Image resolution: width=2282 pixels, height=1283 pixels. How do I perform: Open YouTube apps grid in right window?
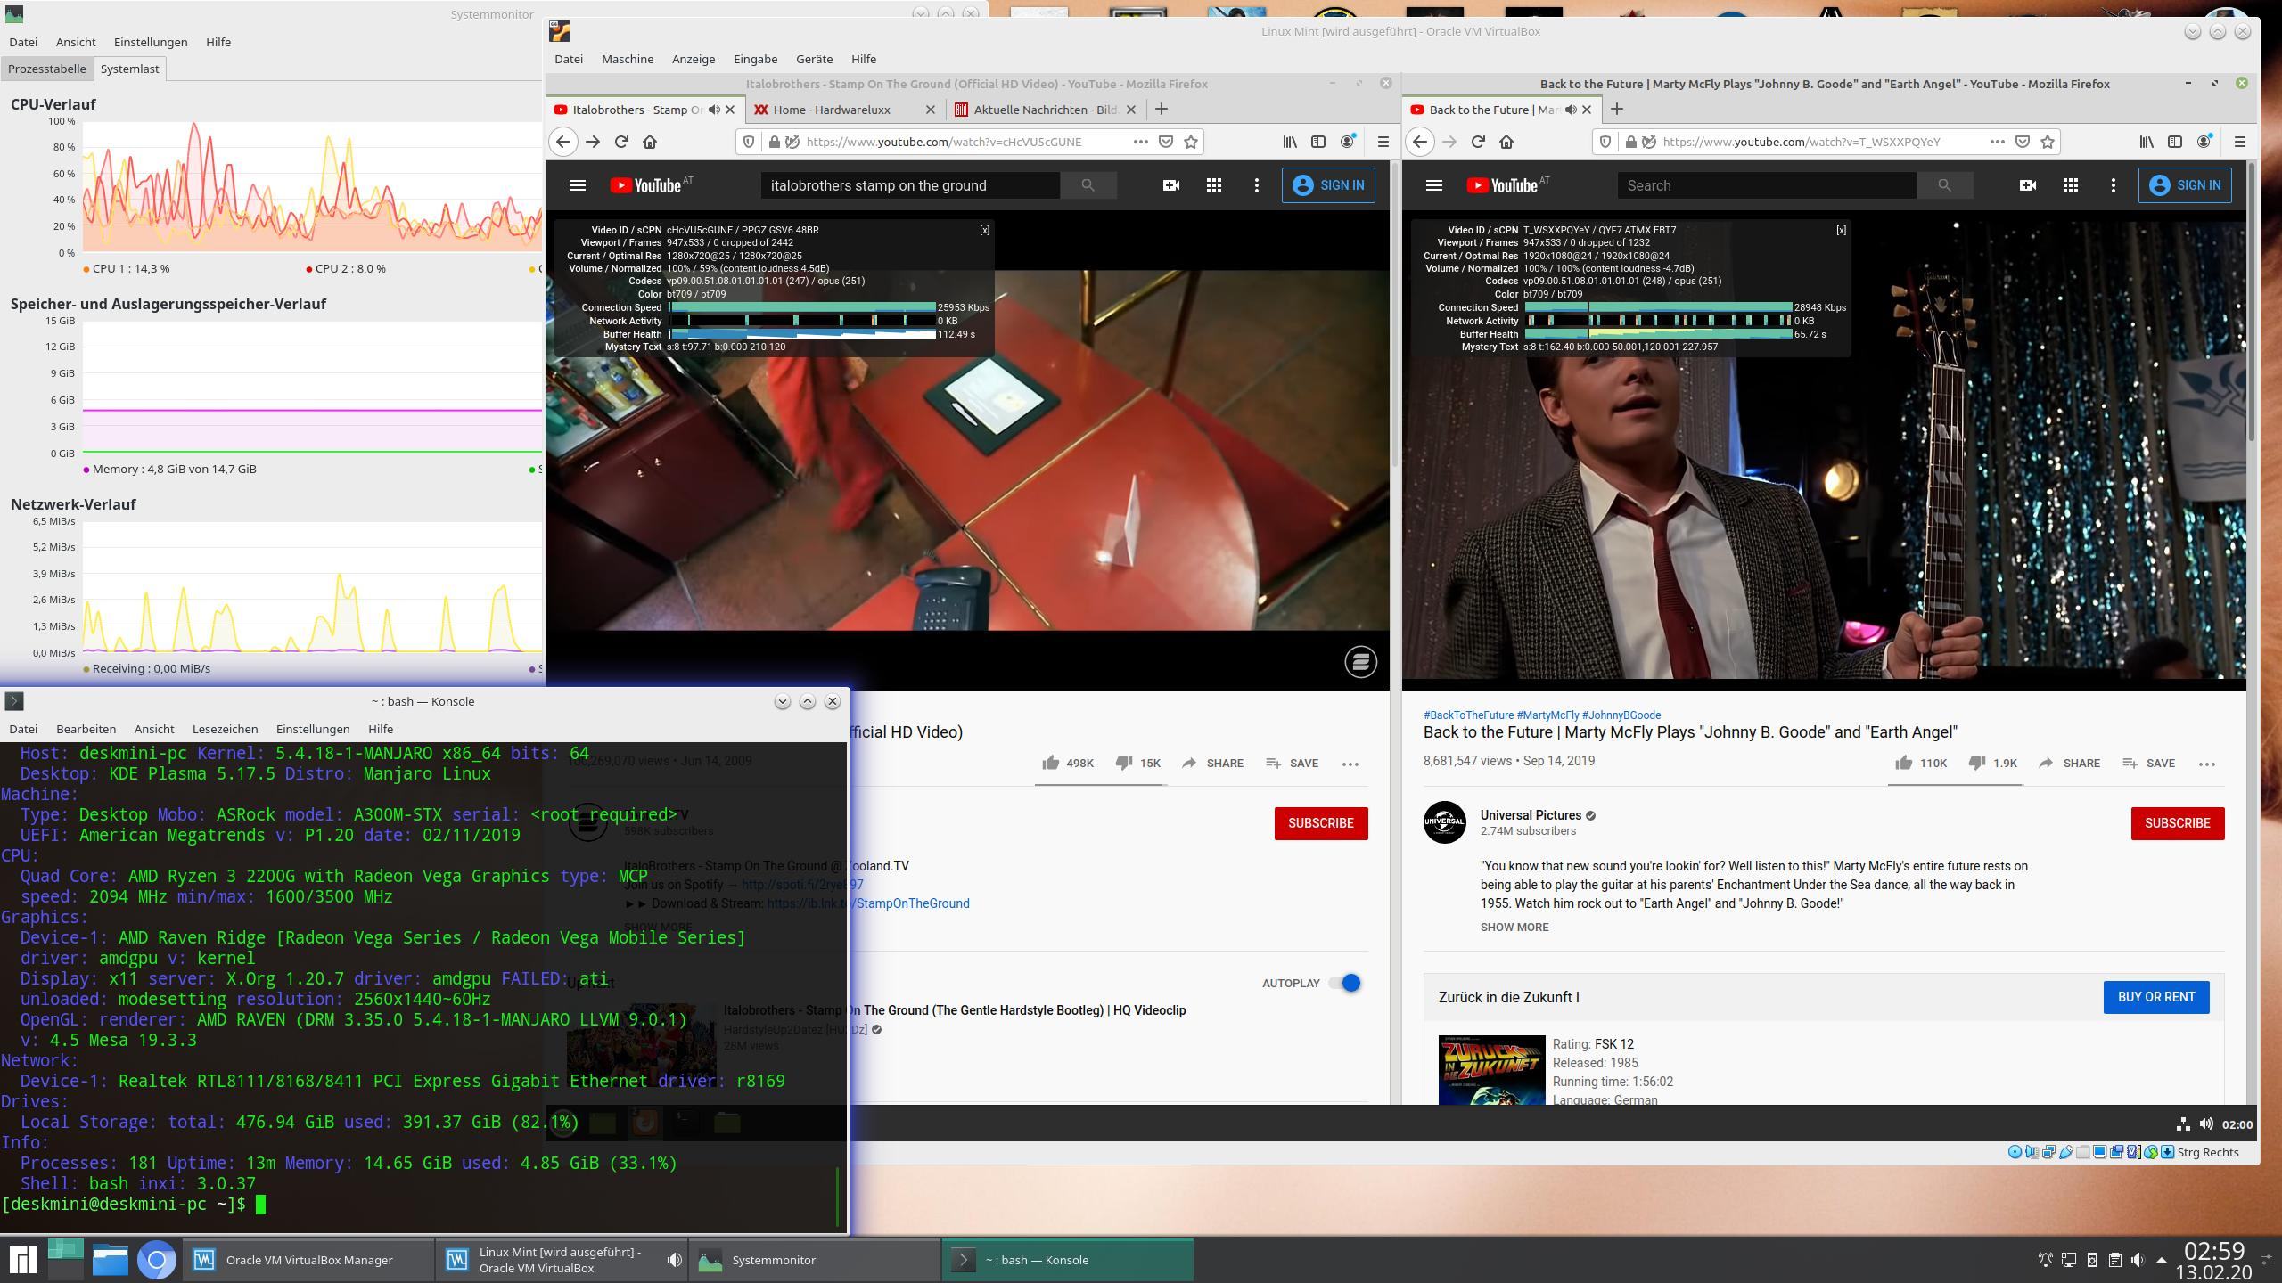coord(2071,185)
